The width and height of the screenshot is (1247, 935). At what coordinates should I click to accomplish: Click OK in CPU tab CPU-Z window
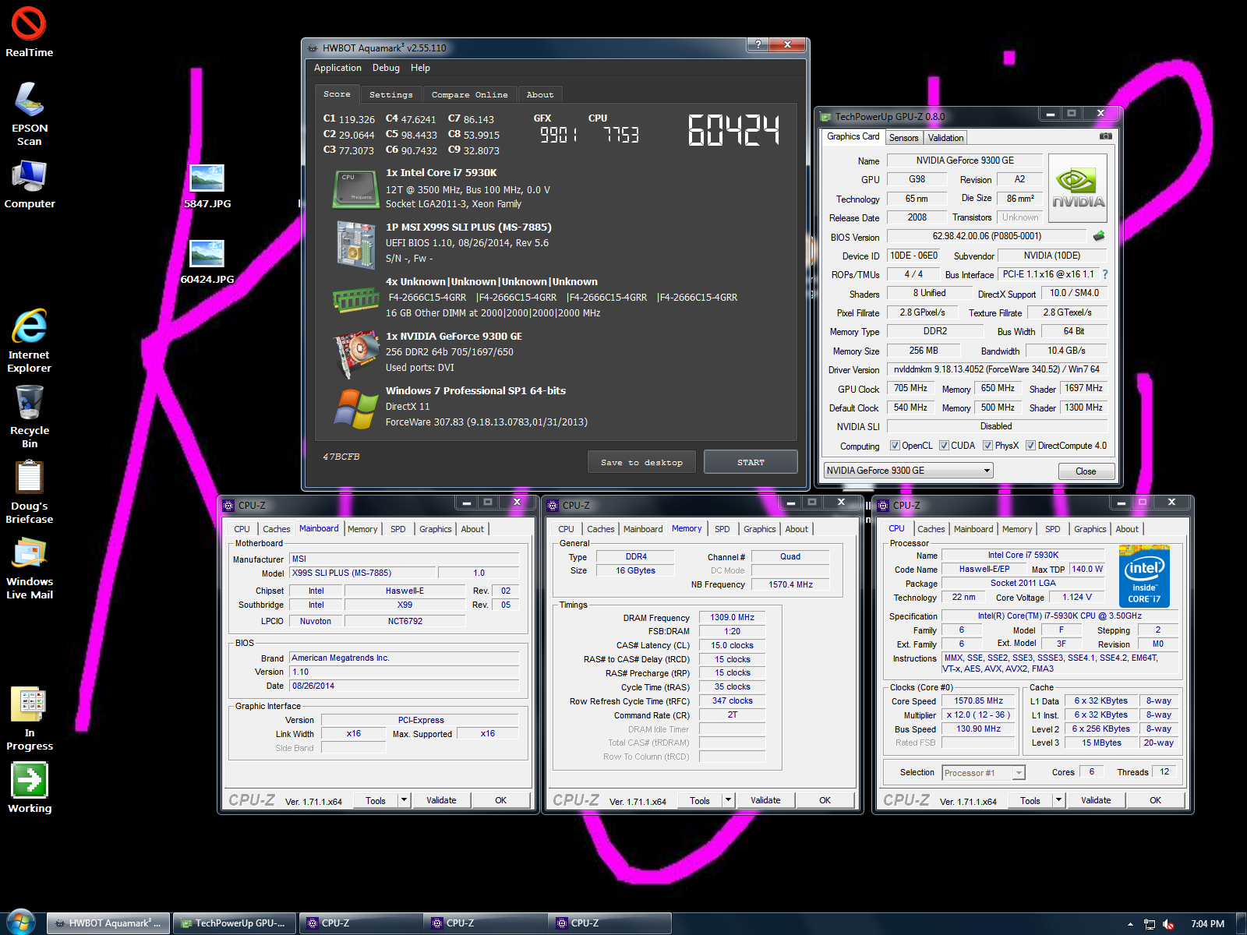tap(1155, 800)
